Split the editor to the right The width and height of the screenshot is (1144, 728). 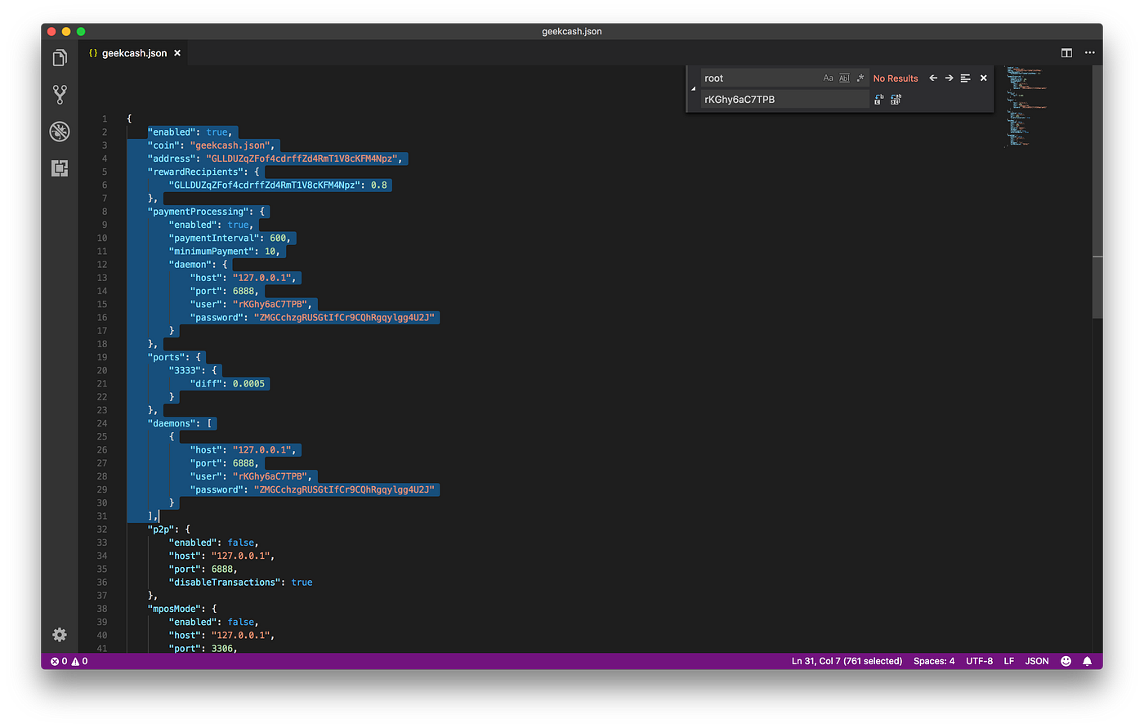(x=1066, y=53)
